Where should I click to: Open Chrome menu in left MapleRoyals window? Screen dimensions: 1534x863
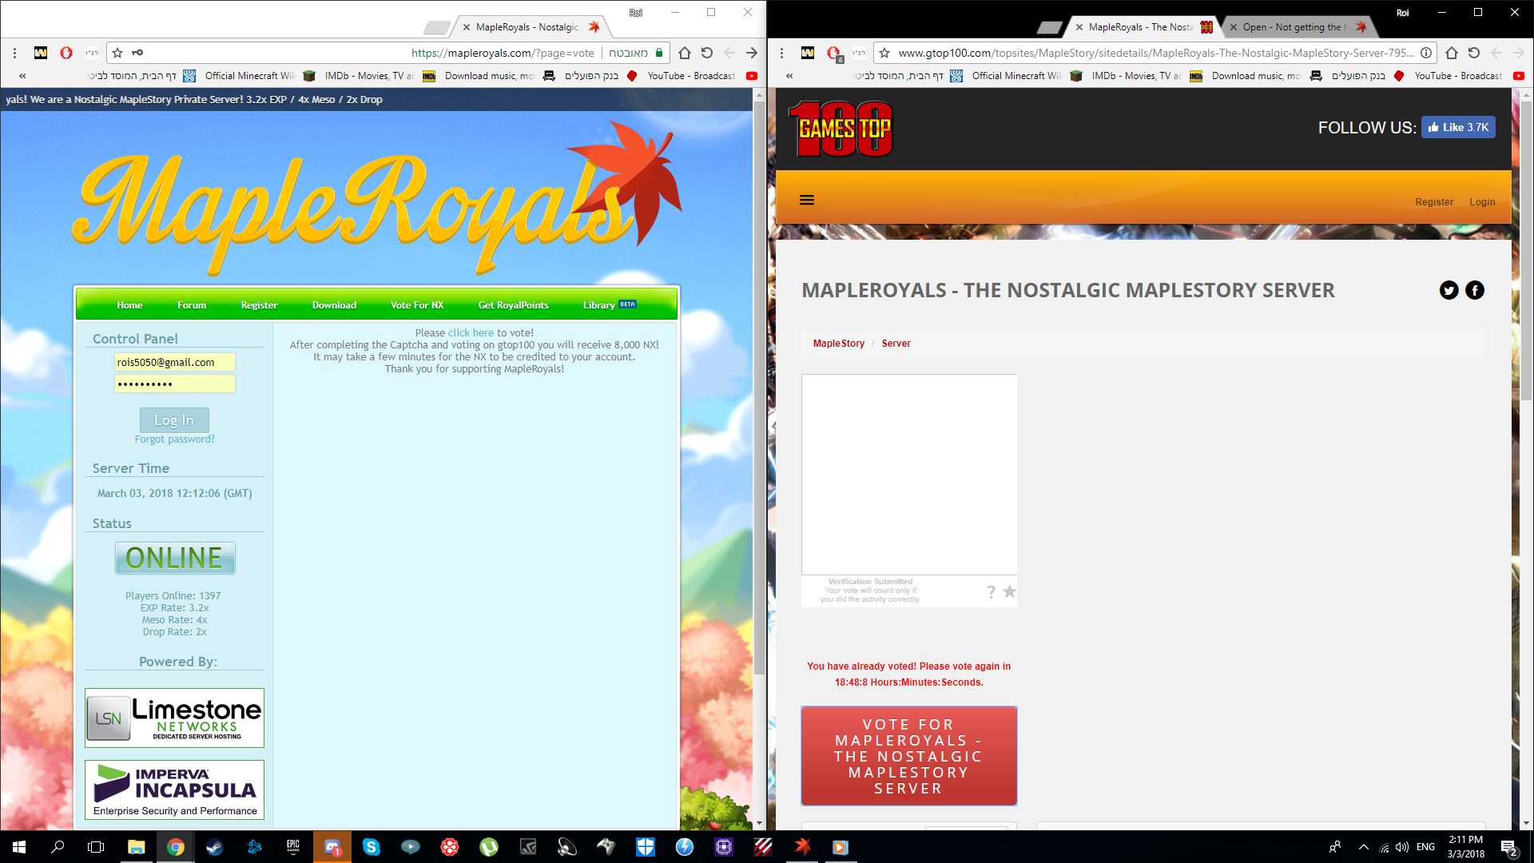(14, 53)
